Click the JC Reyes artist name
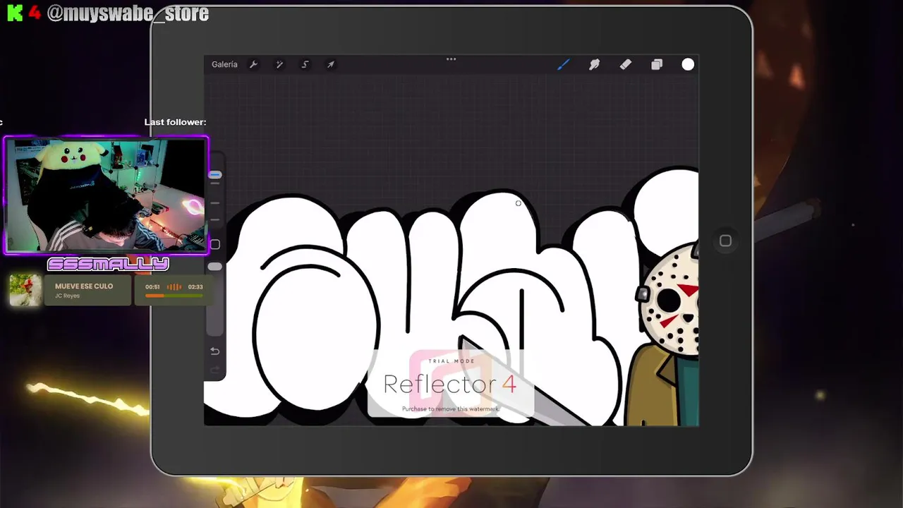The image size is (903, 508). 67,296
